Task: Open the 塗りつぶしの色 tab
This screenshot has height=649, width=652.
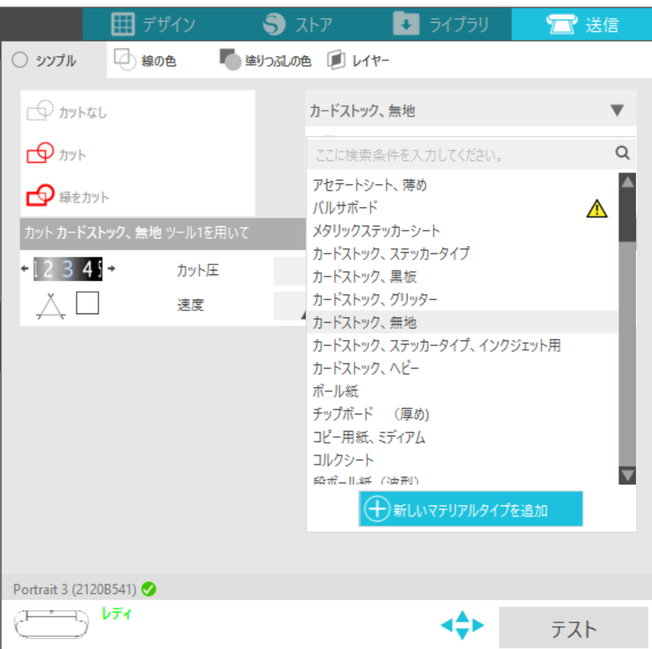Action: click(265, 60)
